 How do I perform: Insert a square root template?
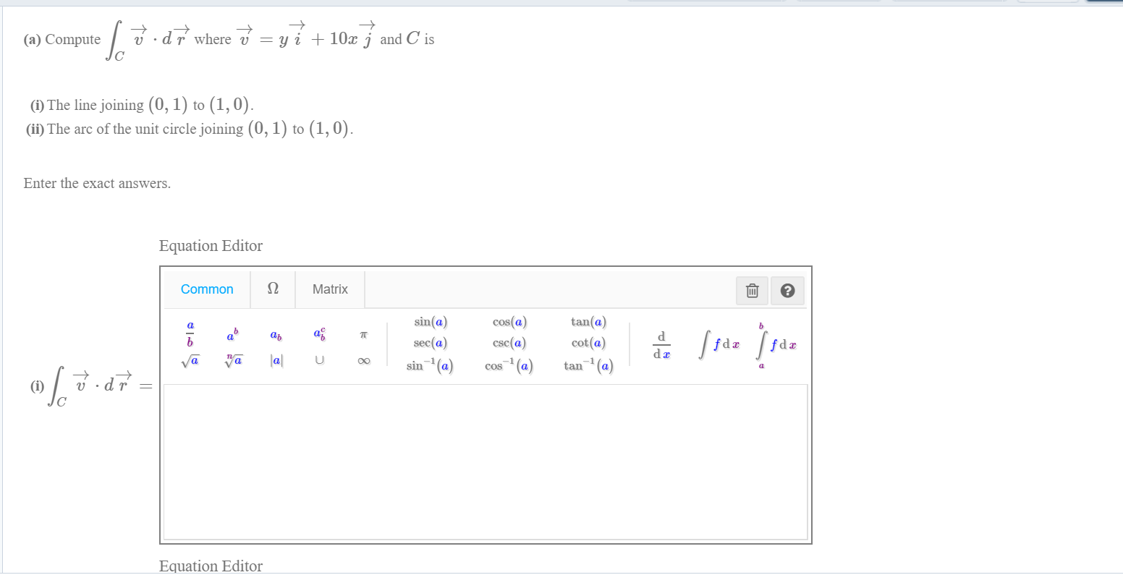pos(190,360)
